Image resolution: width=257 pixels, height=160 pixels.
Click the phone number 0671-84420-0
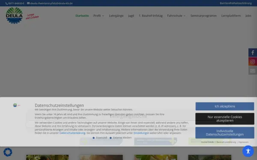click(x=16, y=3)
